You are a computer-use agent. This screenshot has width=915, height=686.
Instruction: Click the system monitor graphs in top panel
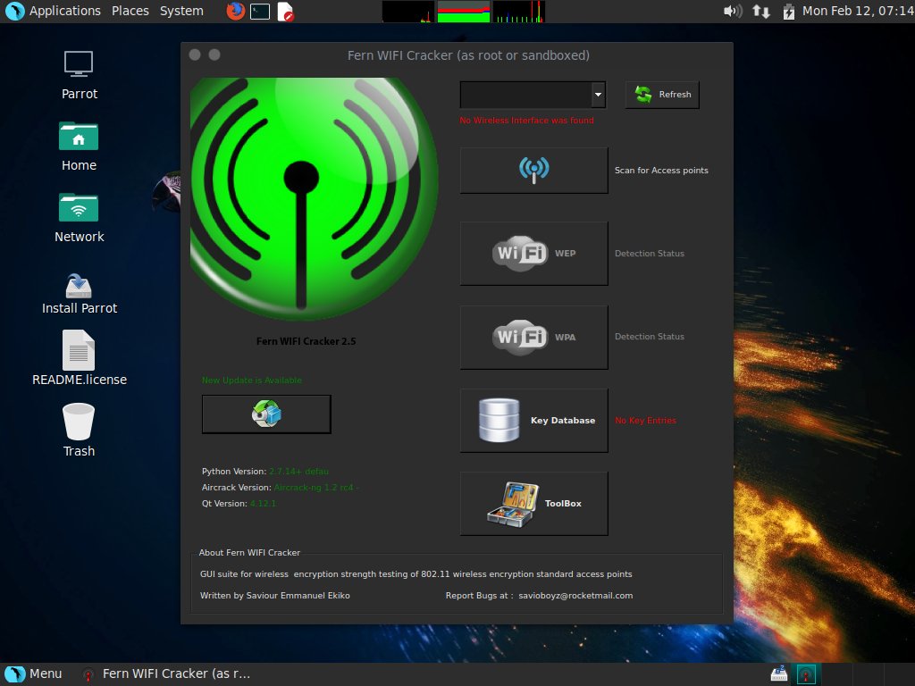[464, 12]
